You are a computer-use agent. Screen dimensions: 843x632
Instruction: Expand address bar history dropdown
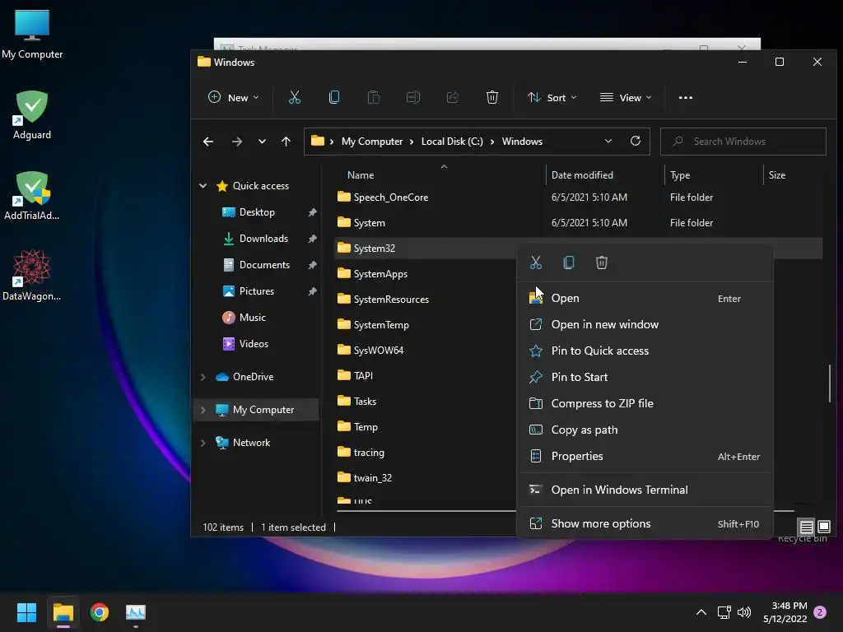click(608, 141)
